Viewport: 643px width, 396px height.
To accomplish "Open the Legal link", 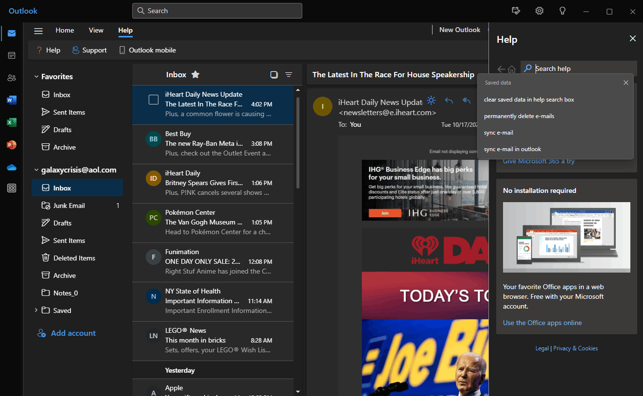I will point(542,348).
